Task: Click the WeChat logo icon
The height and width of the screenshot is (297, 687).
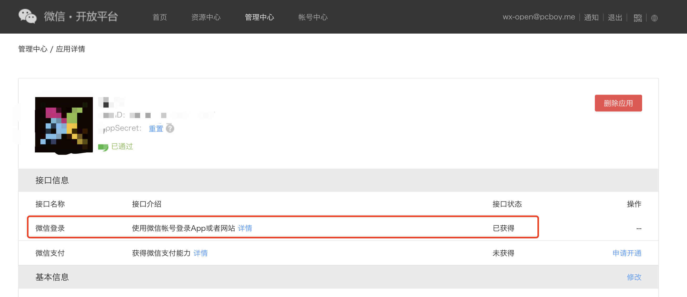Action: [28, 16]
